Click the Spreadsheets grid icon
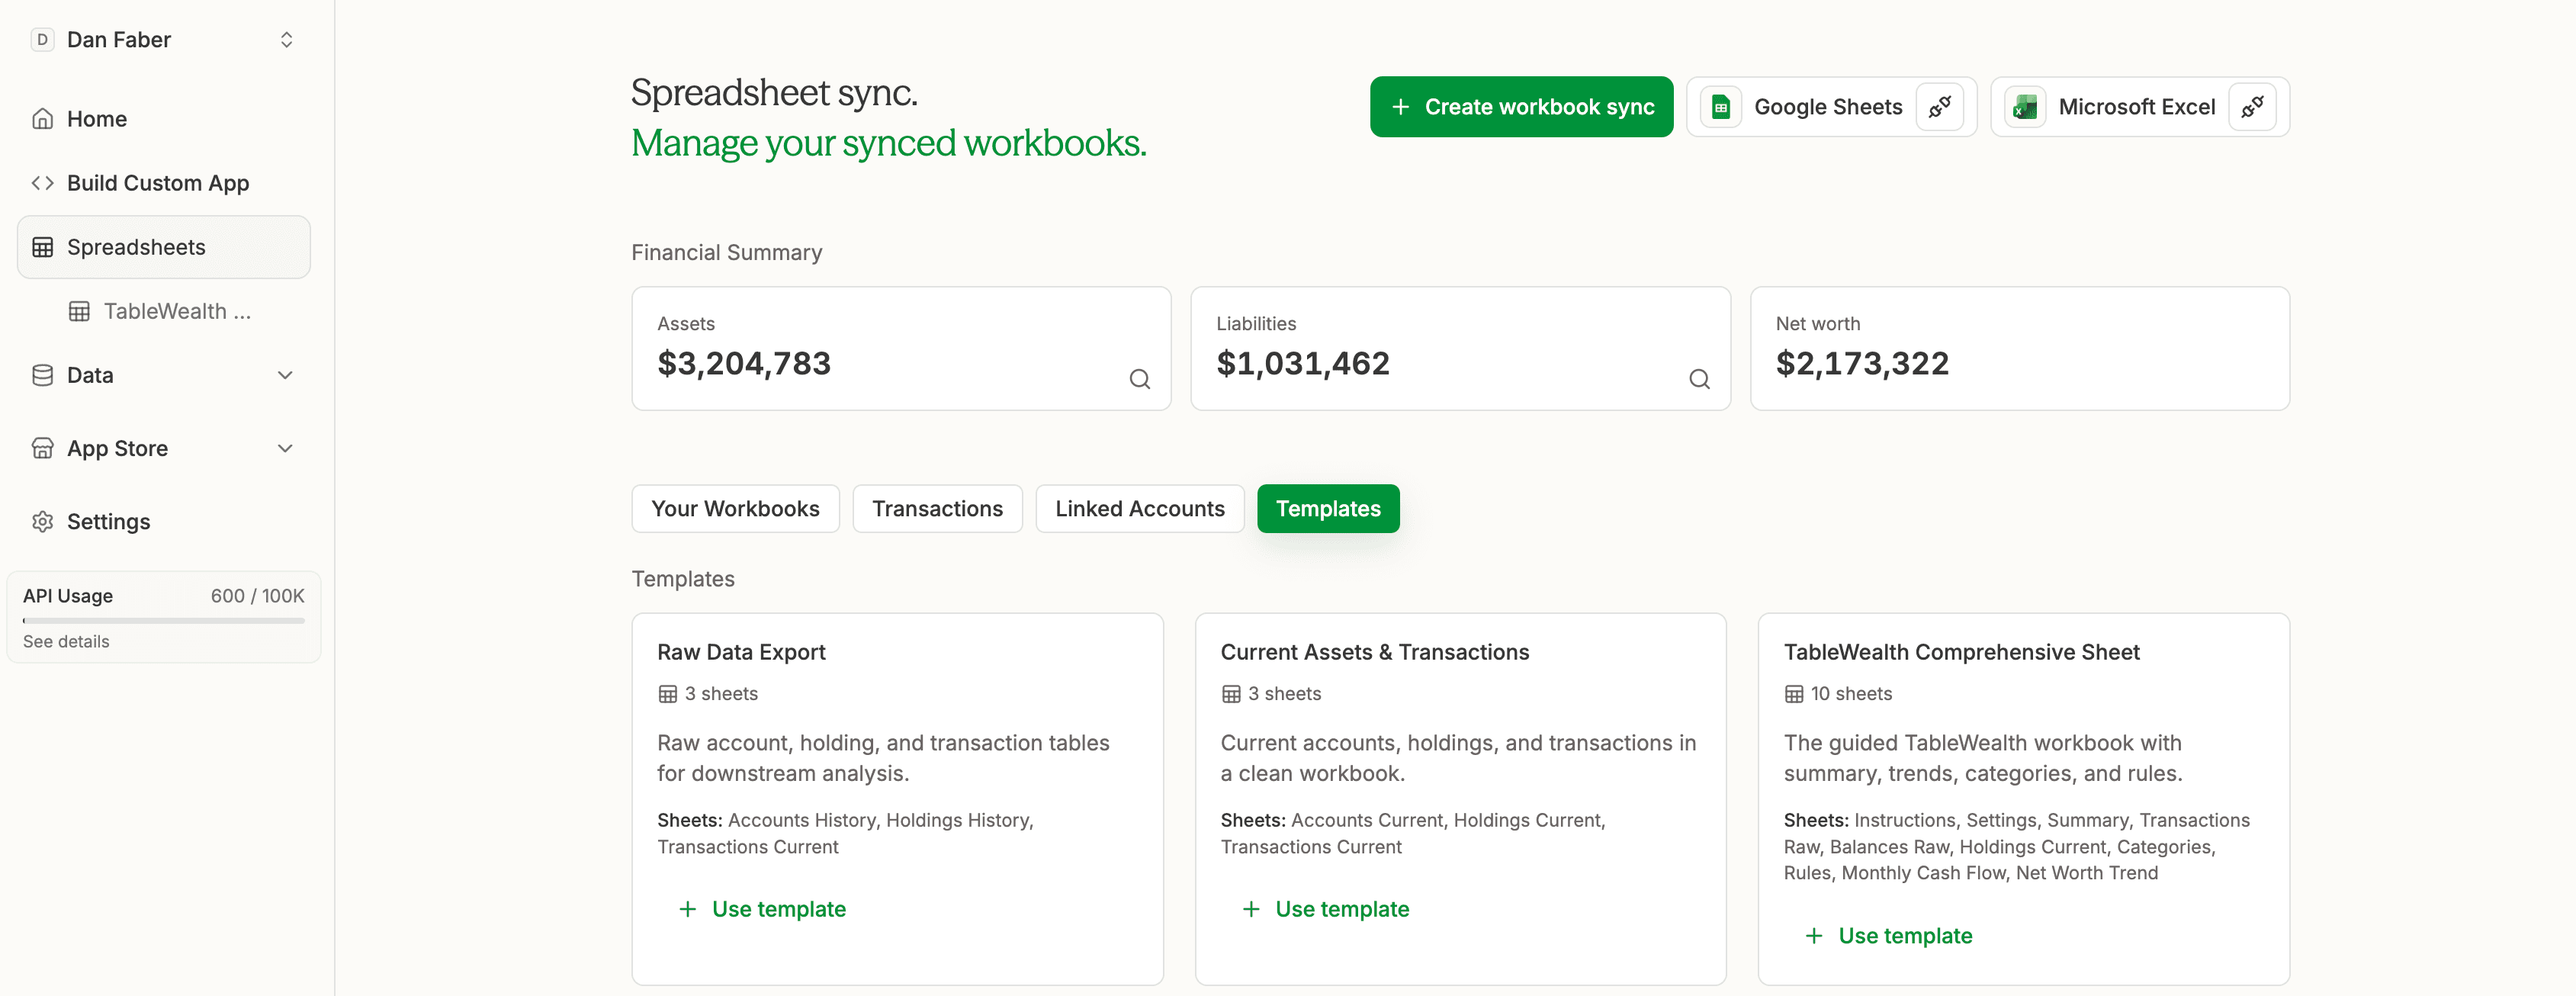Viewport: 2576px width, 996px height. [42, 247]
